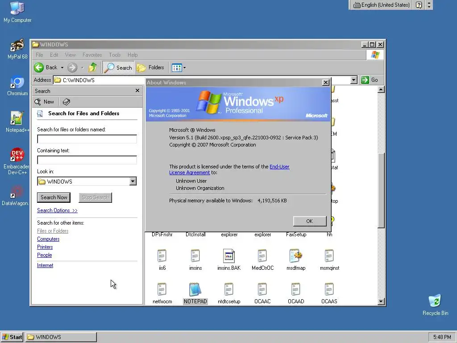Close the About Windows dialog
This screenshot has width=457, height=343.
pos(325,83)
